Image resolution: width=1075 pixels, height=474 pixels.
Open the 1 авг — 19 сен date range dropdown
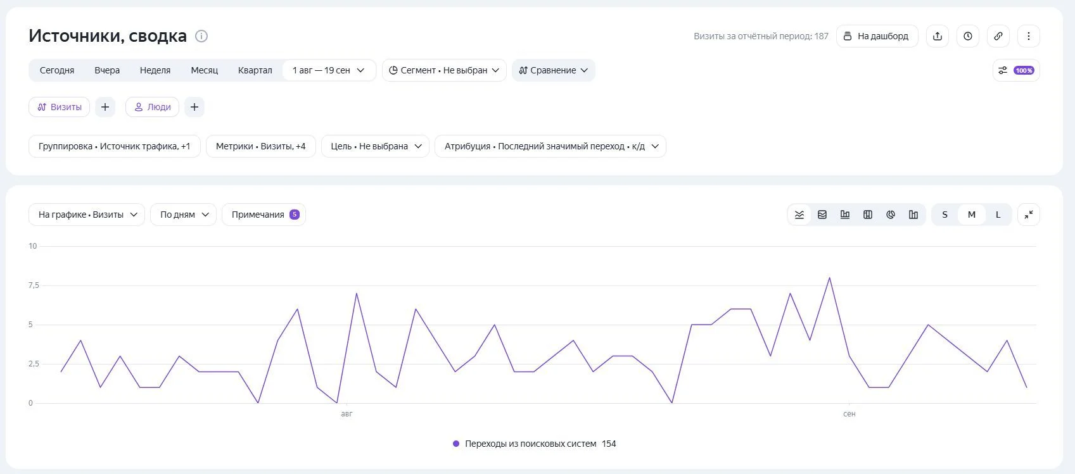point(329,70)
